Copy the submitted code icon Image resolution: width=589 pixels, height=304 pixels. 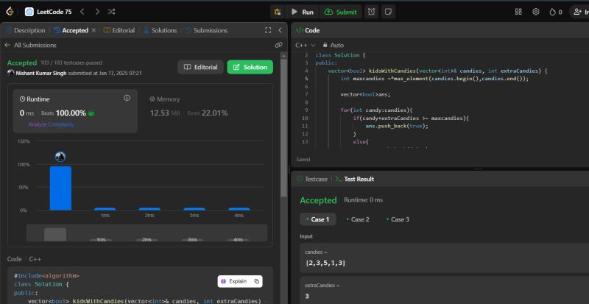(x=257, y=281)
